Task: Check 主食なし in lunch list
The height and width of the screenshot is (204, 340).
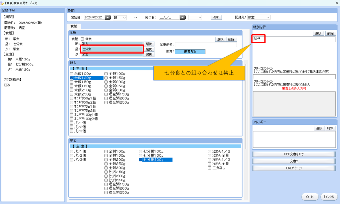Action: [x=209, y=168]
